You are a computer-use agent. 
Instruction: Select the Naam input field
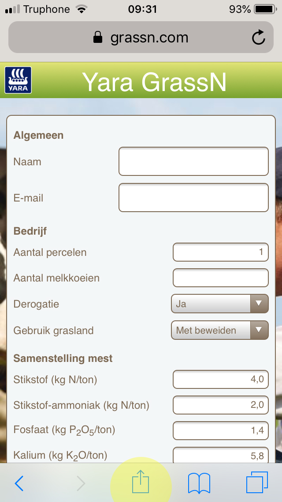(x=193, y=161)
